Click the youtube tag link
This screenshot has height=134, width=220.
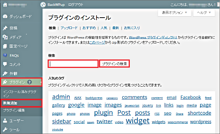click(58, 129)
